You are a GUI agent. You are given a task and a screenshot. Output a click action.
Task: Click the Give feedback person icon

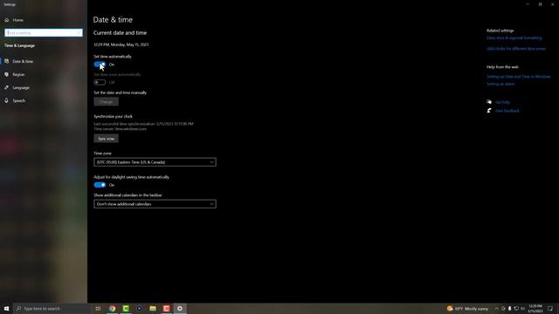489,111
